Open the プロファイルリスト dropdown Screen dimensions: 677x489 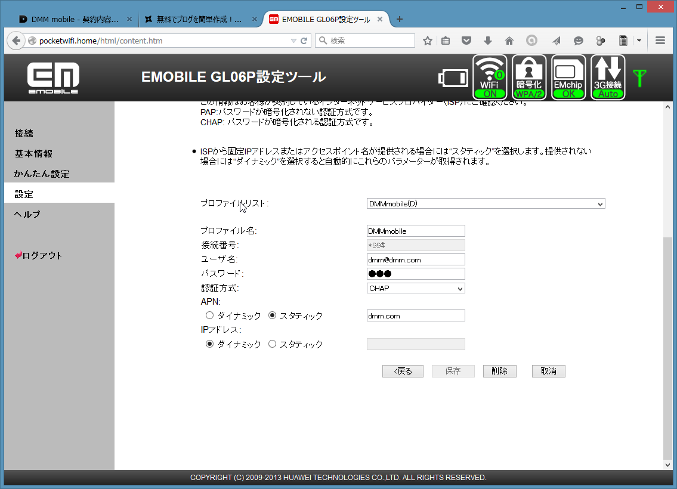[486, 204]
